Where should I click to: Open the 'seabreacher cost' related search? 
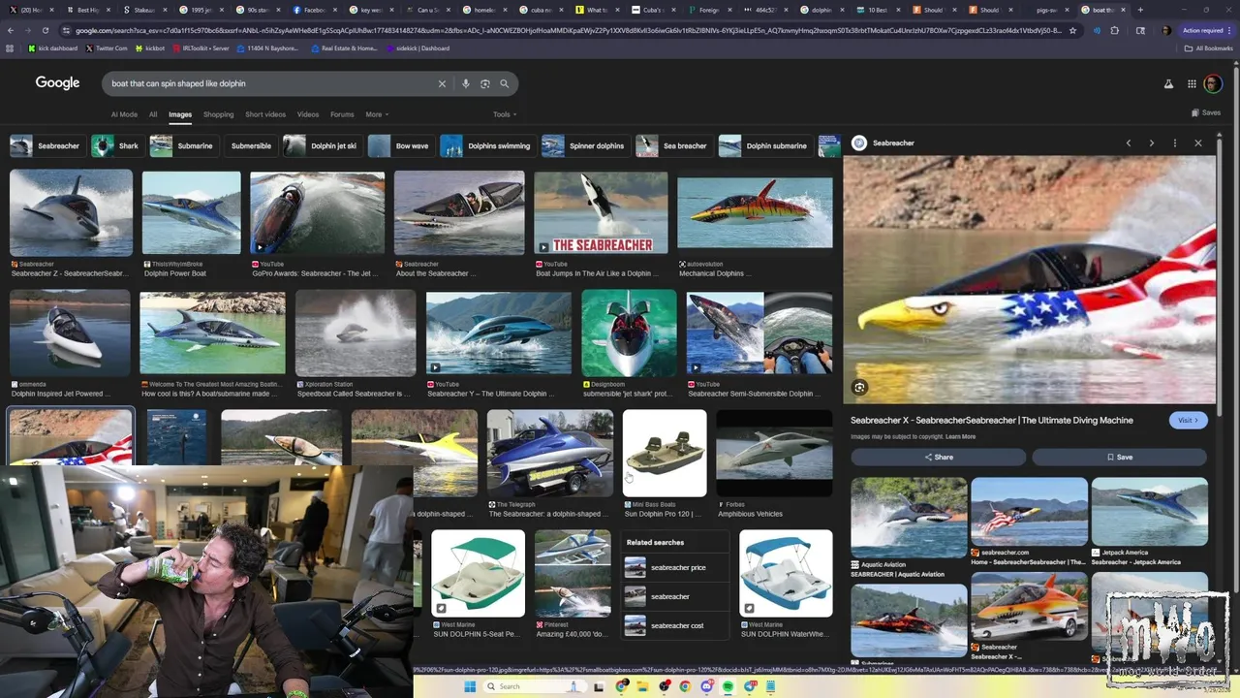click(677, 626)
